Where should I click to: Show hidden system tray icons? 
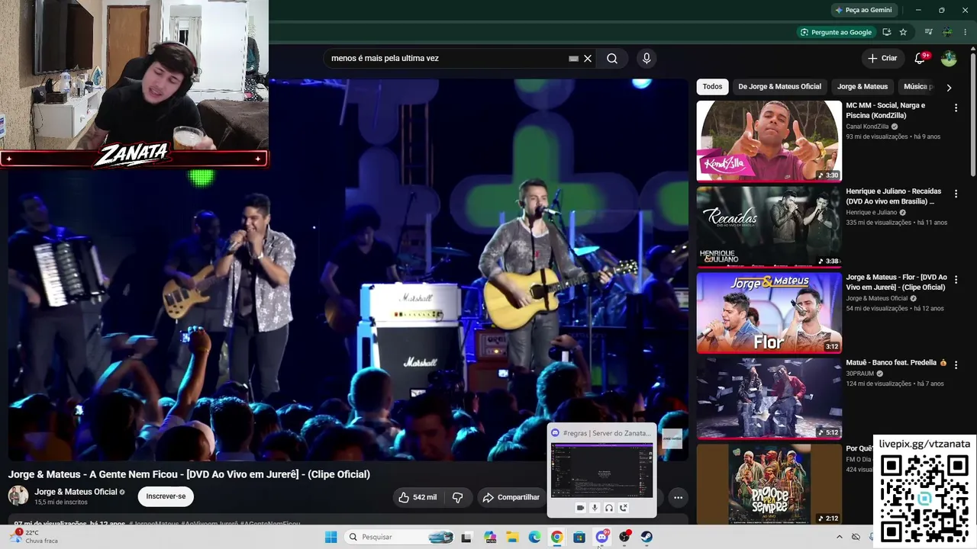pyautogui.click(x=839, y=538)
